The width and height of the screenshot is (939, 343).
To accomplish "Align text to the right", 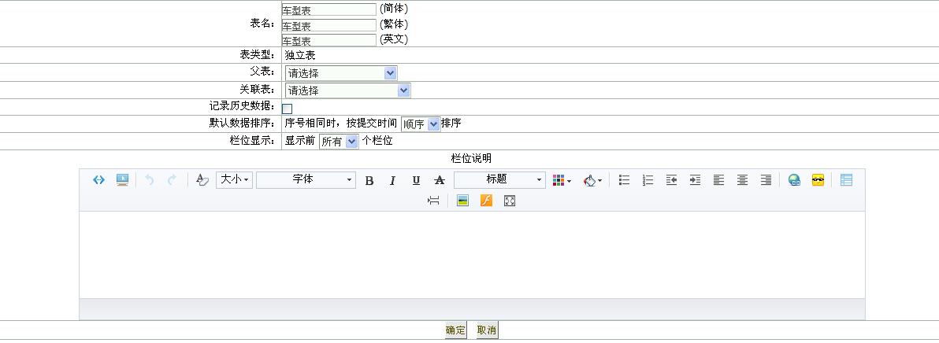I will tap(766, 180).
